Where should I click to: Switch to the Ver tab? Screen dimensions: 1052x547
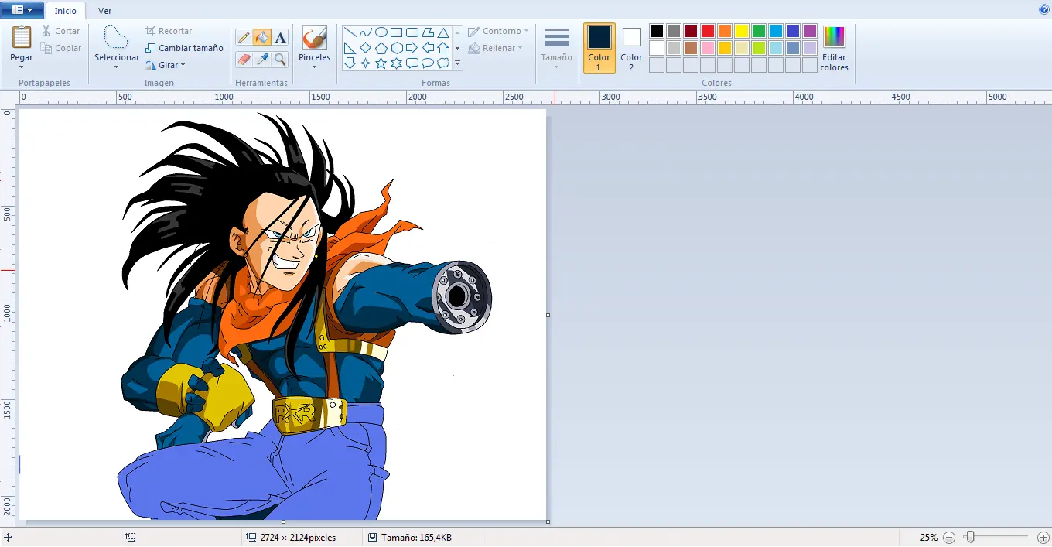coord(104,11)
